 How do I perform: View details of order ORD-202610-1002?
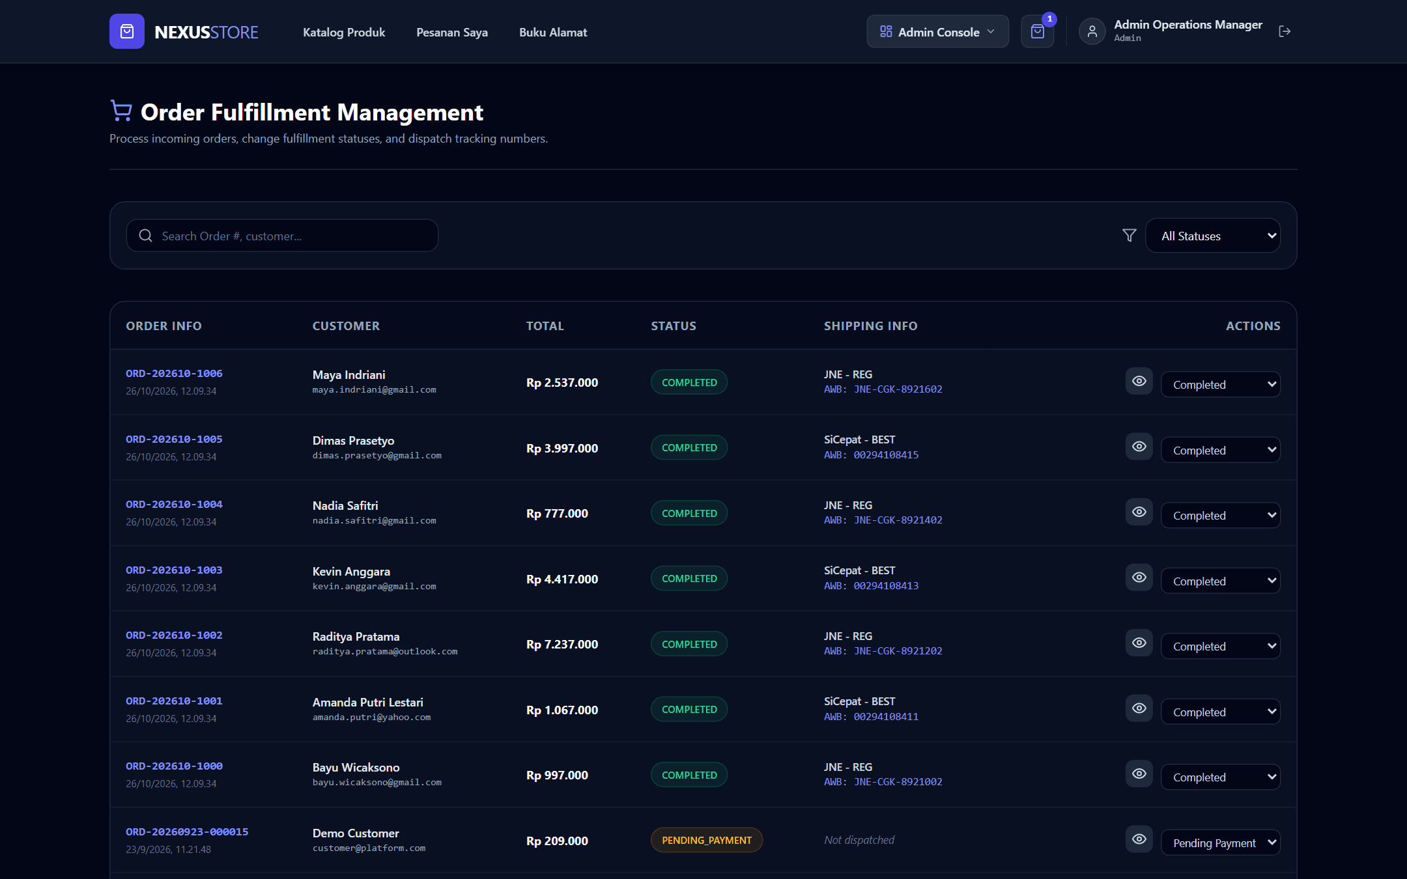point(1139,643)
